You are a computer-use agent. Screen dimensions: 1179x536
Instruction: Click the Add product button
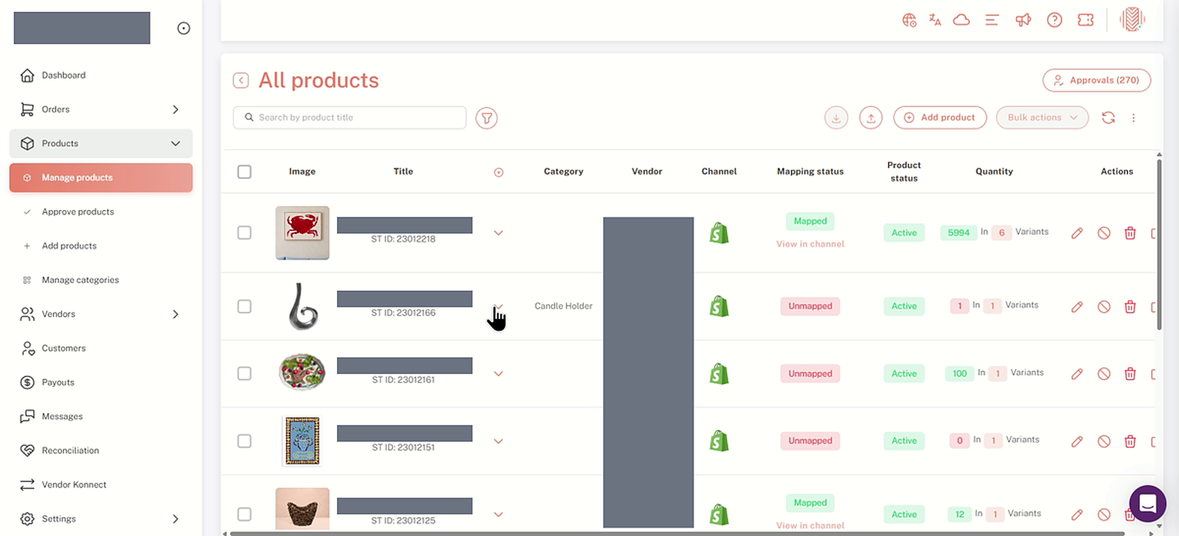(x=940, y=117)
